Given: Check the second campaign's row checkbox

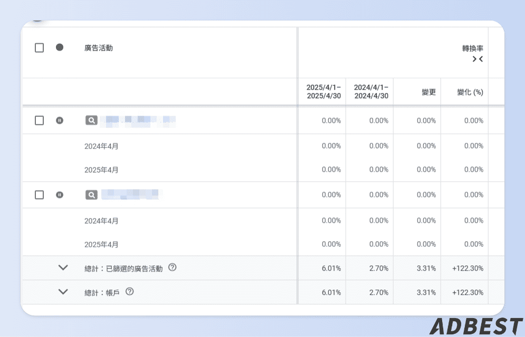Looking at the screenshot, I should (39, 194).
